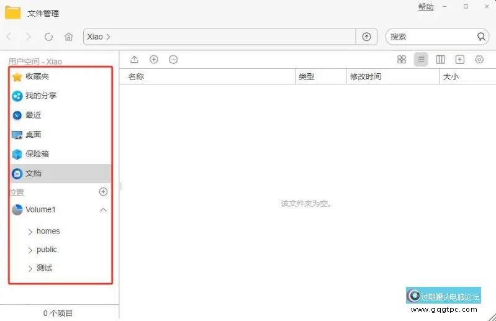Image resolution: width=496 pixels, height=321 pixels.
Task: Expand the 测试 folder
Action: click(x=30, y=268)
